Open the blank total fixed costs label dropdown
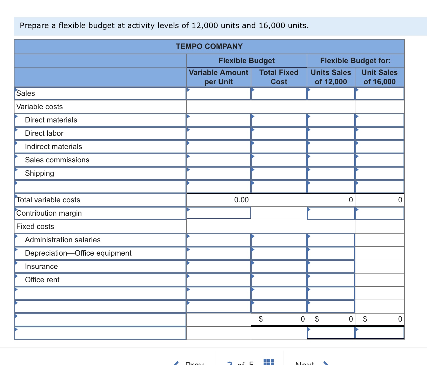427x365 pixels. point(100,320)
